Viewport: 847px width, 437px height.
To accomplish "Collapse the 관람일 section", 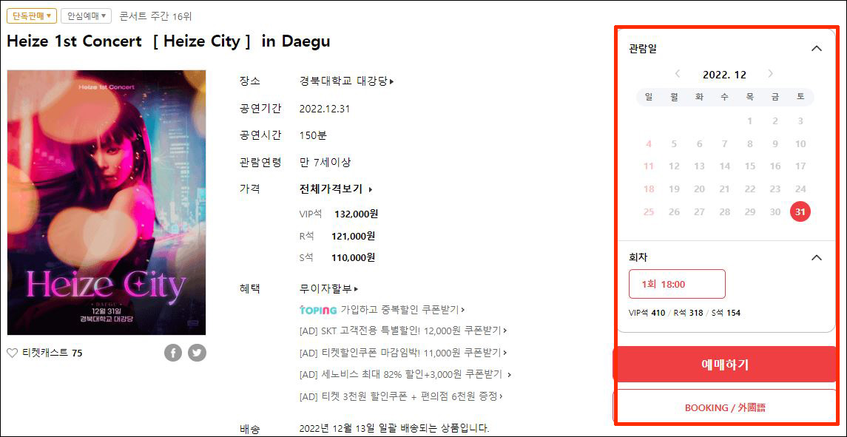I will point(817,49).
